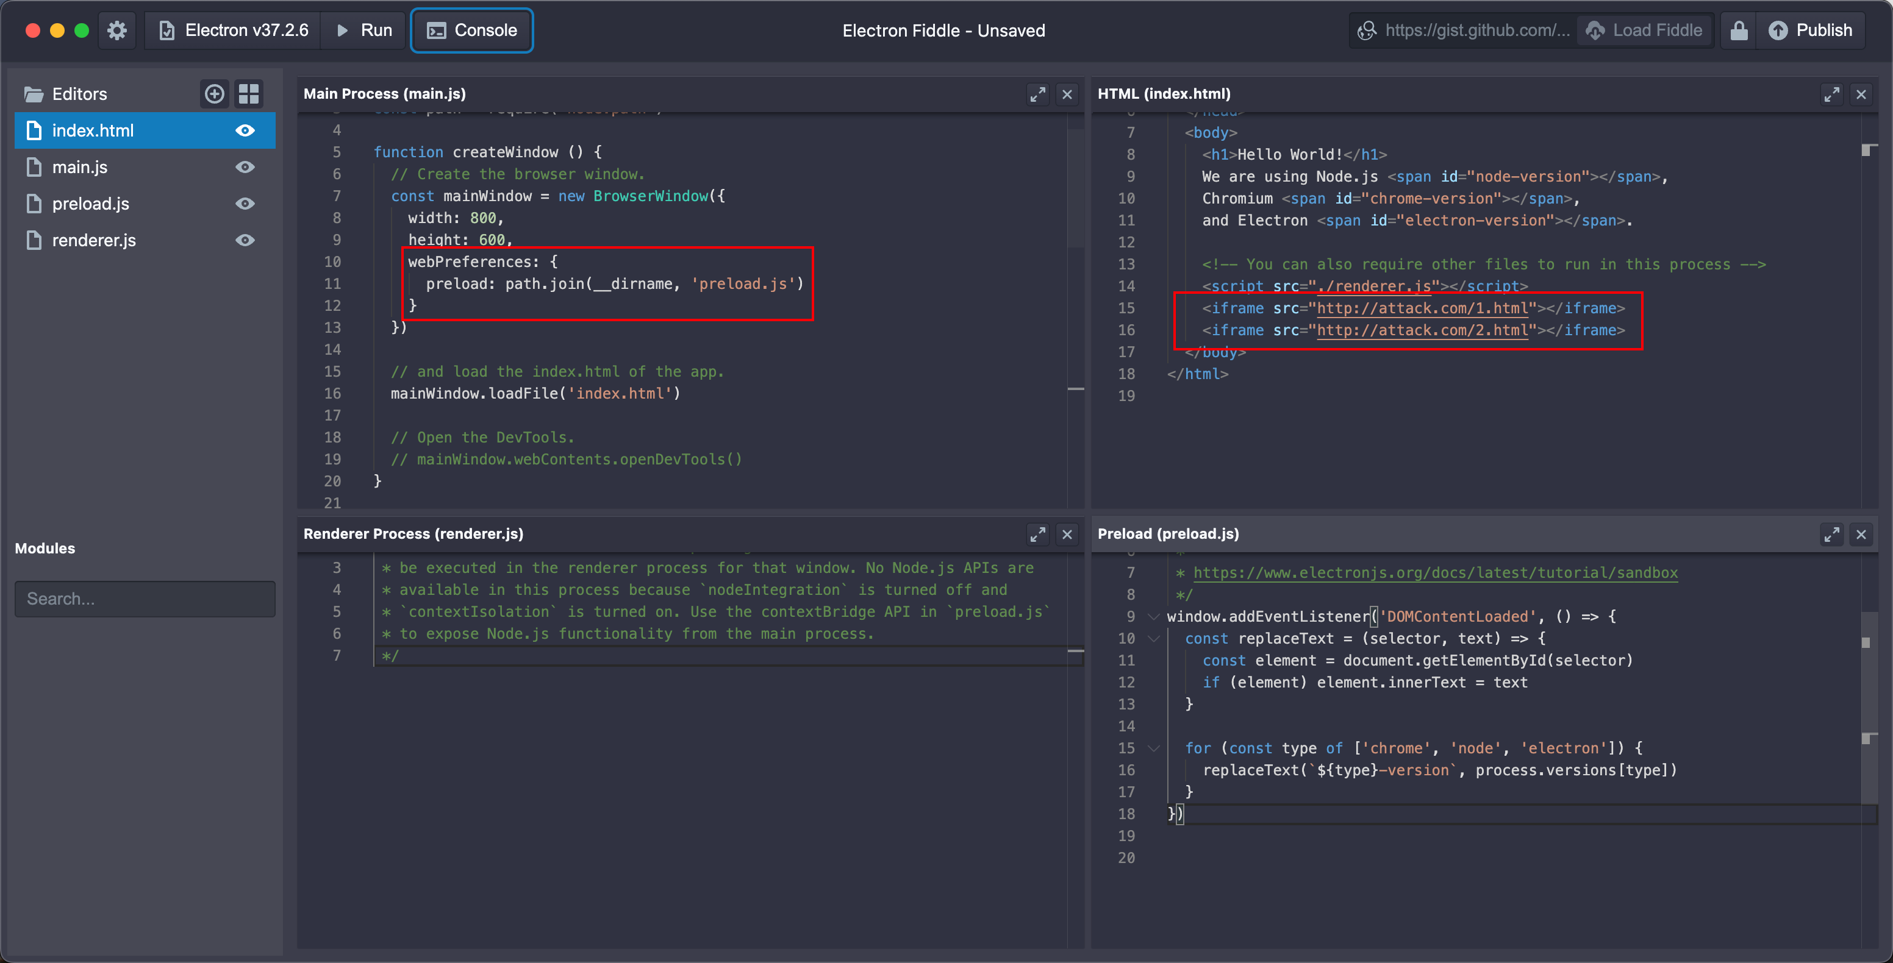This screenshot has width=1893, height=963.
Task: Select renderer.js in the Editors list
Action: [x=145, y=240]
